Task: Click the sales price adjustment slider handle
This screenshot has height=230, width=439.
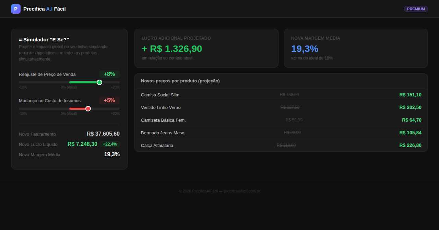Action: pyautogui.click(x=99, y=82)
